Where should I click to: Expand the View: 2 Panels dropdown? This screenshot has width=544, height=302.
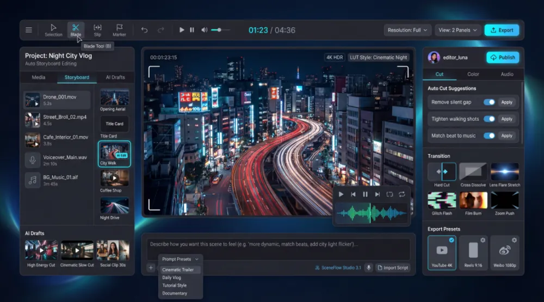(x=459, y=30)
